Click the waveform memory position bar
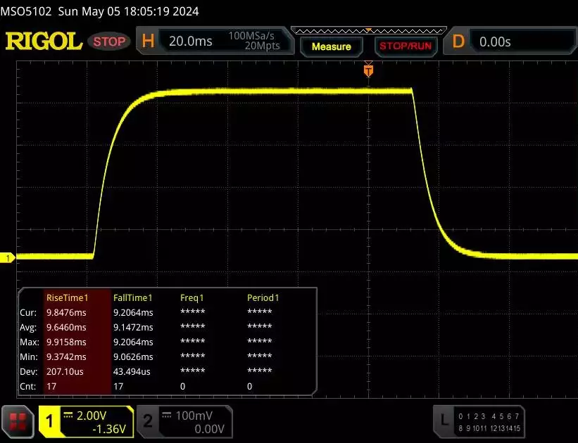The image size is (578, 443). [369, 30]
